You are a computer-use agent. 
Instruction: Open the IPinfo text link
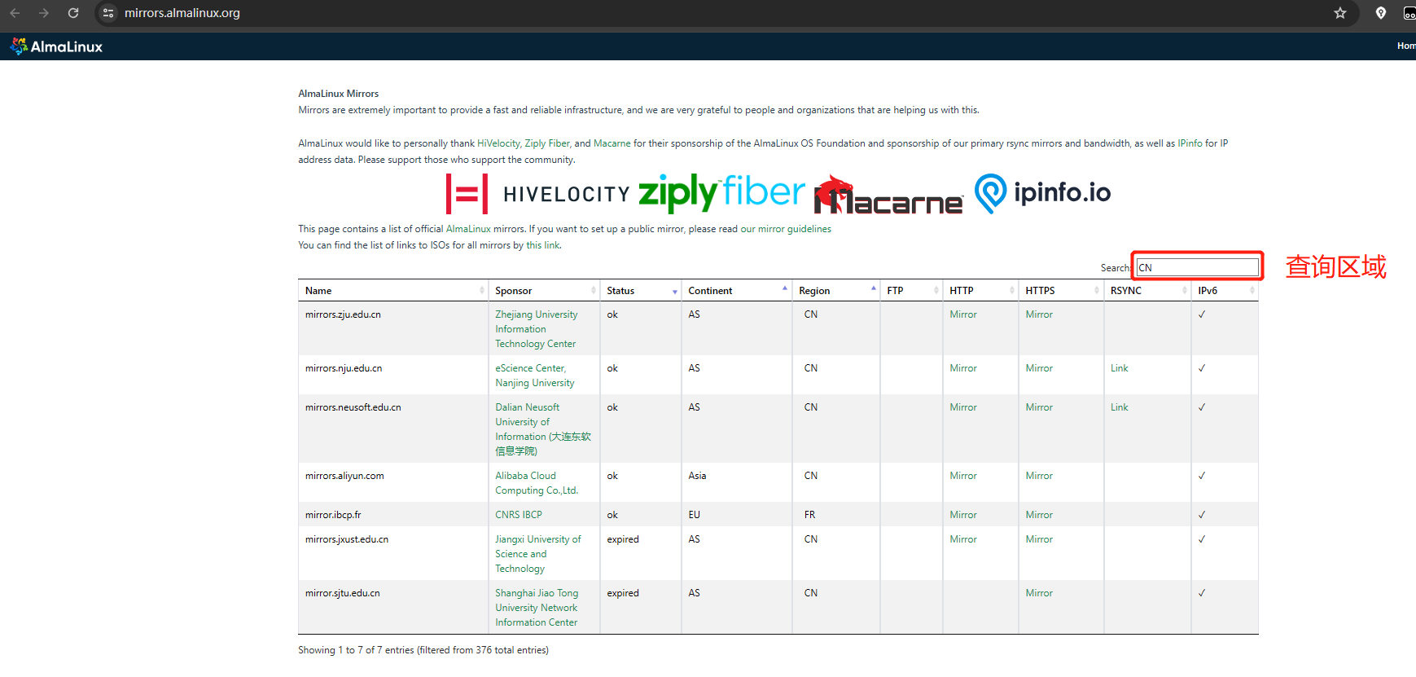pyautogui.click(x=1190, y=143)
